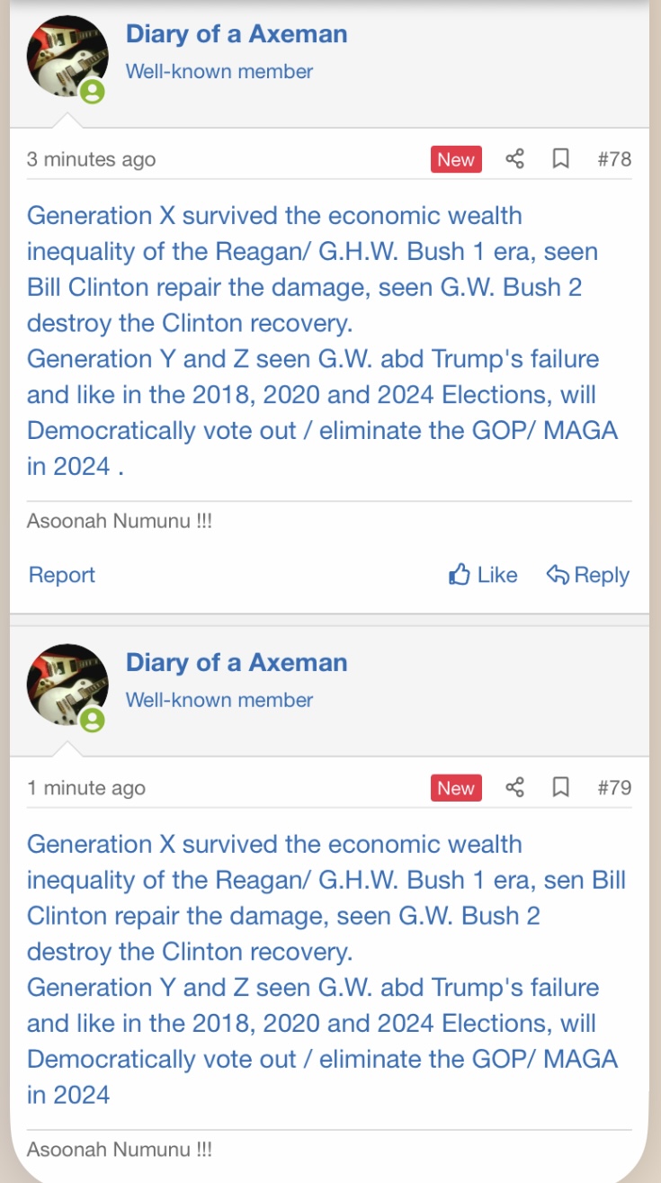Open the #78 post permalink
661x1183 pixels.
coord(614,159)
